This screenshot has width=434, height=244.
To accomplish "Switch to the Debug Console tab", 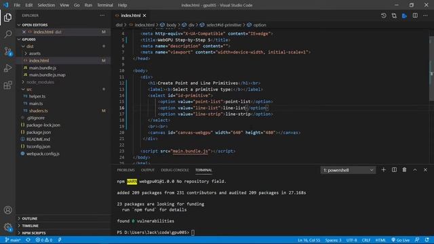I will 175,170.
